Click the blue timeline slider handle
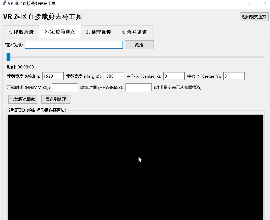The image size is (270, 220). tap(8, 57)
